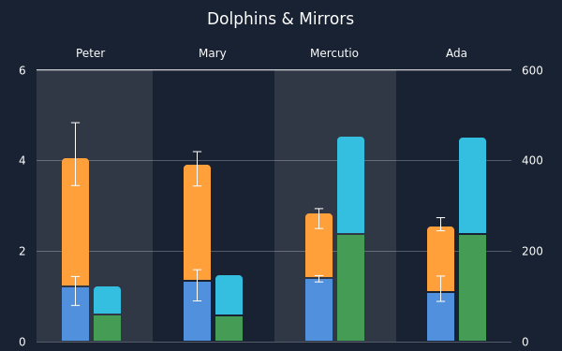Click Mercutio's tall cyan bar segment
The image size is (562, 351).
(351, 184)
